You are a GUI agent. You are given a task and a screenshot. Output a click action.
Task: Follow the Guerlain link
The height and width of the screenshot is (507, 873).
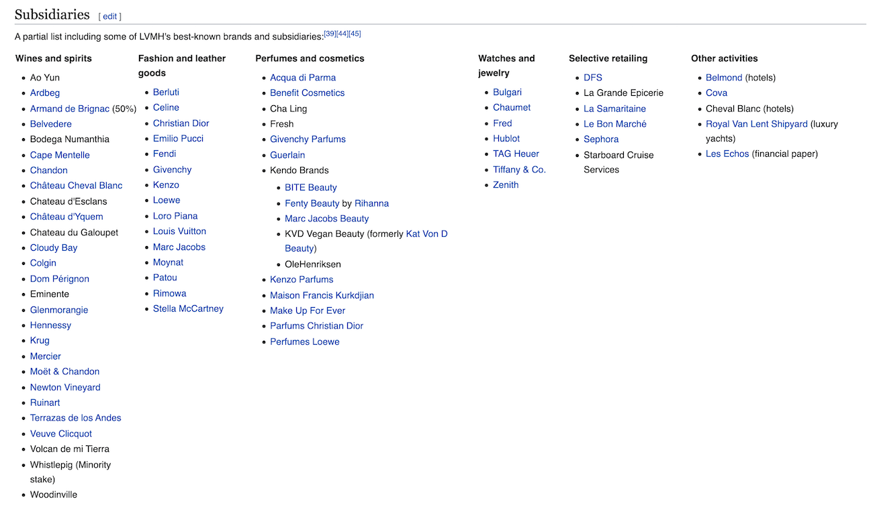287,155
